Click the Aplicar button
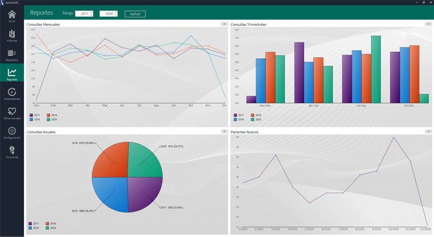The image size is (434, 237). pos(135,14)
